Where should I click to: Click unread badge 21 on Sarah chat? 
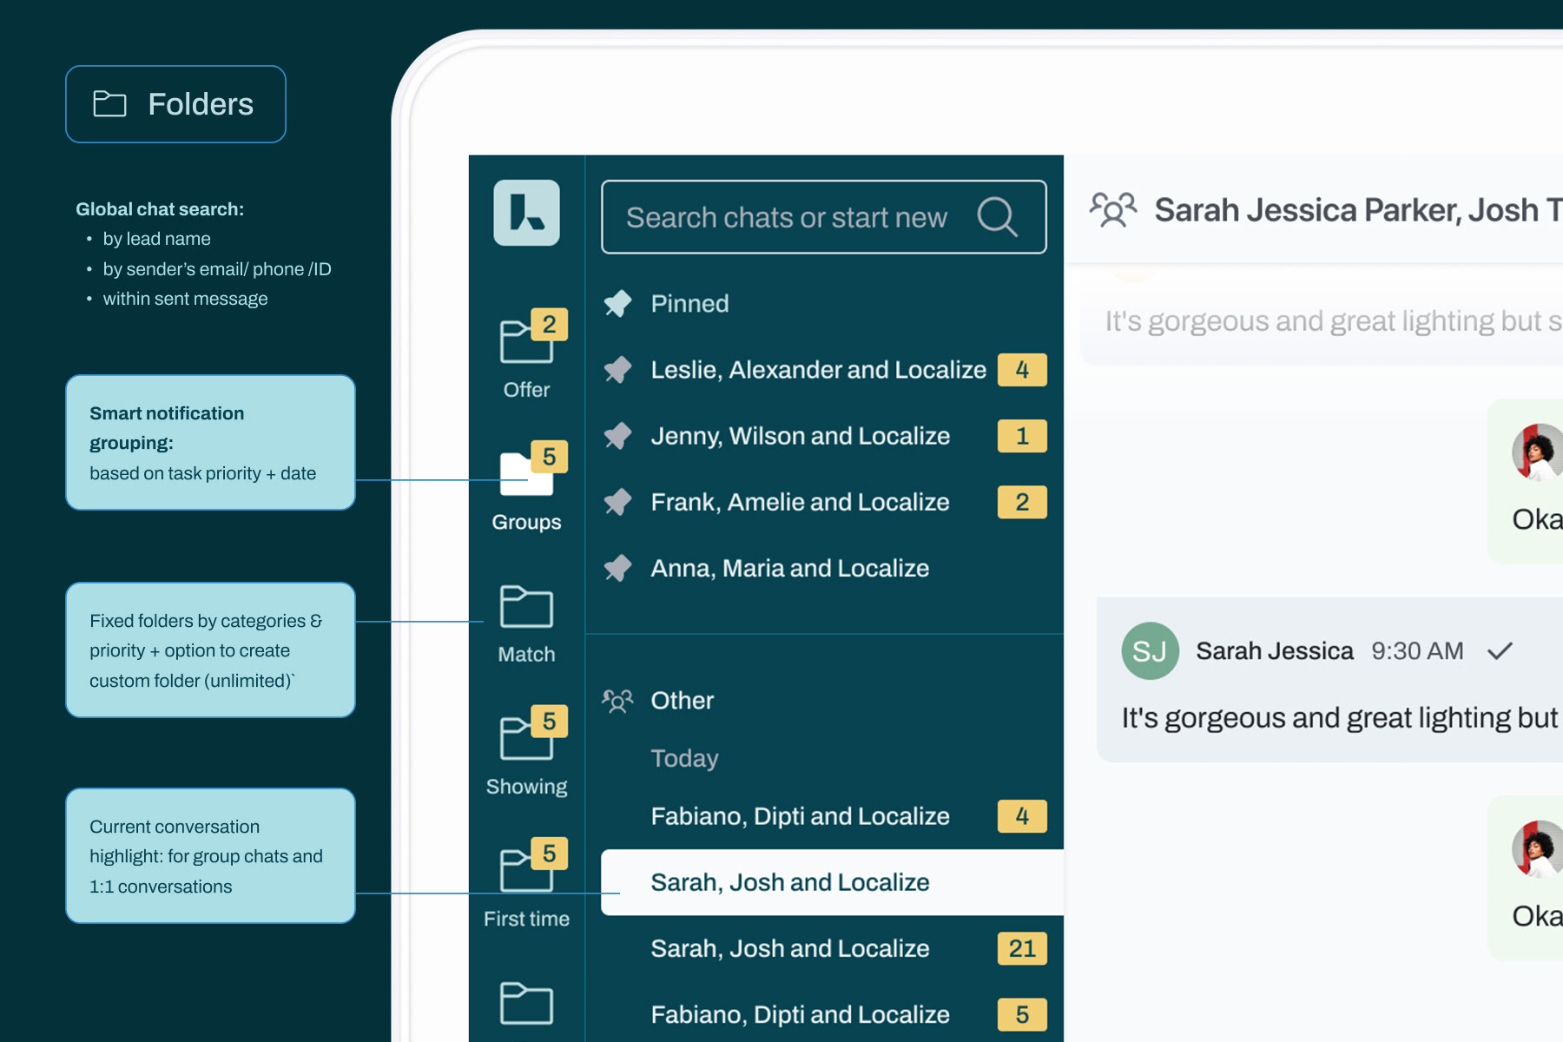[1022, 948]
